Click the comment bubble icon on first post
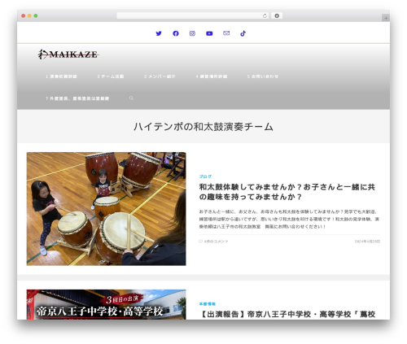Screen dimensions: 407x344 point(201,241)
